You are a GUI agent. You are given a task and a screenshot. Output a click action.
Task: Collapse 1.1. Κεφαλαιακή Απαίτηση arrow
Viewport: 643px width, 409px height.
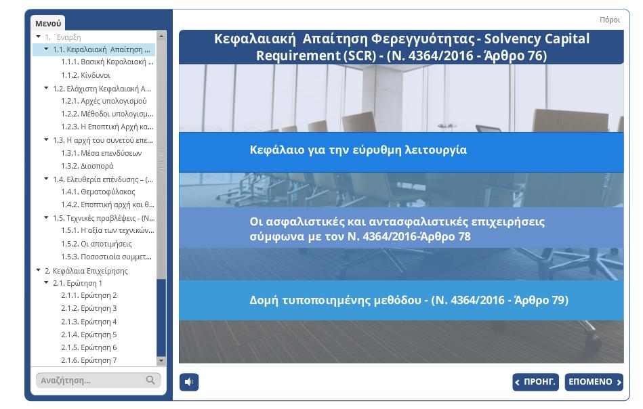(x=46, y=49)
